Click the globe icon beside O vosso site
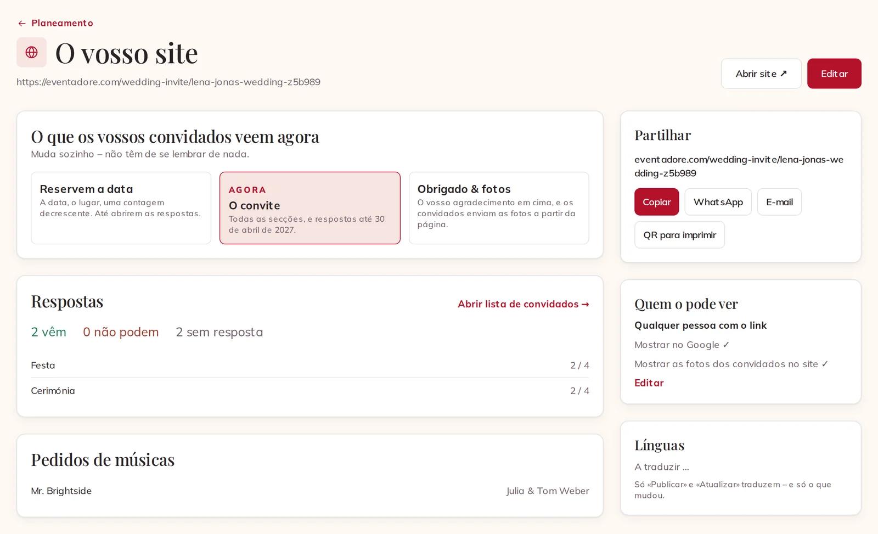878x534 pixels. click(31, 52)
